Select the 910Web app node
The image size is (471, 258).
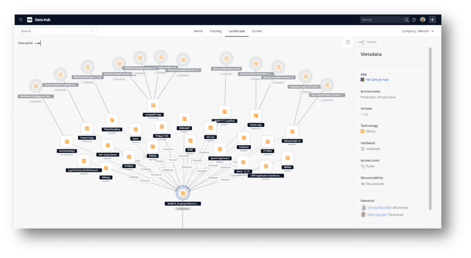point(129,157)
